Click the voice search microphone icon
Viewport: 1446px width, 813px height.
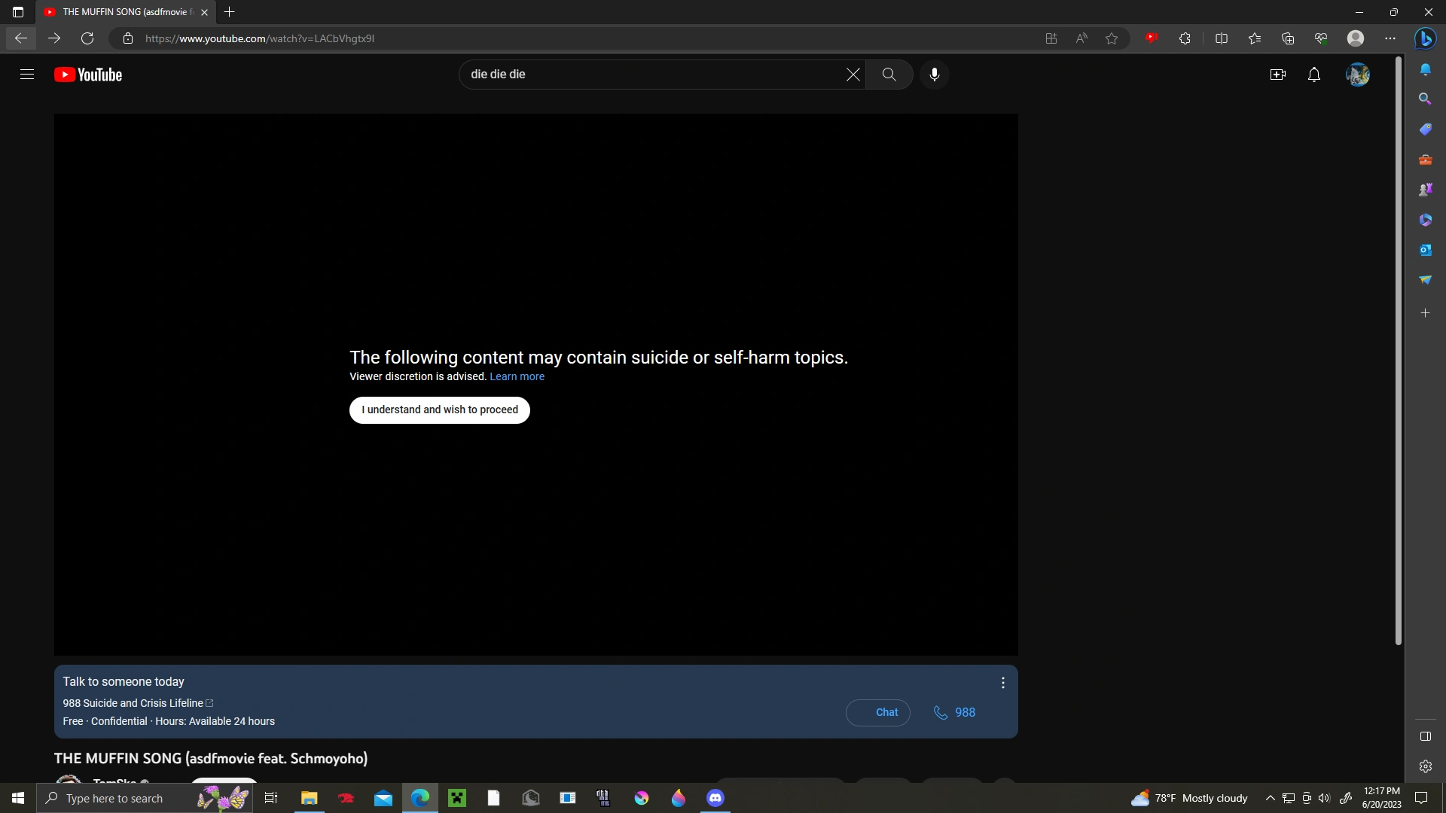(935, 75)
